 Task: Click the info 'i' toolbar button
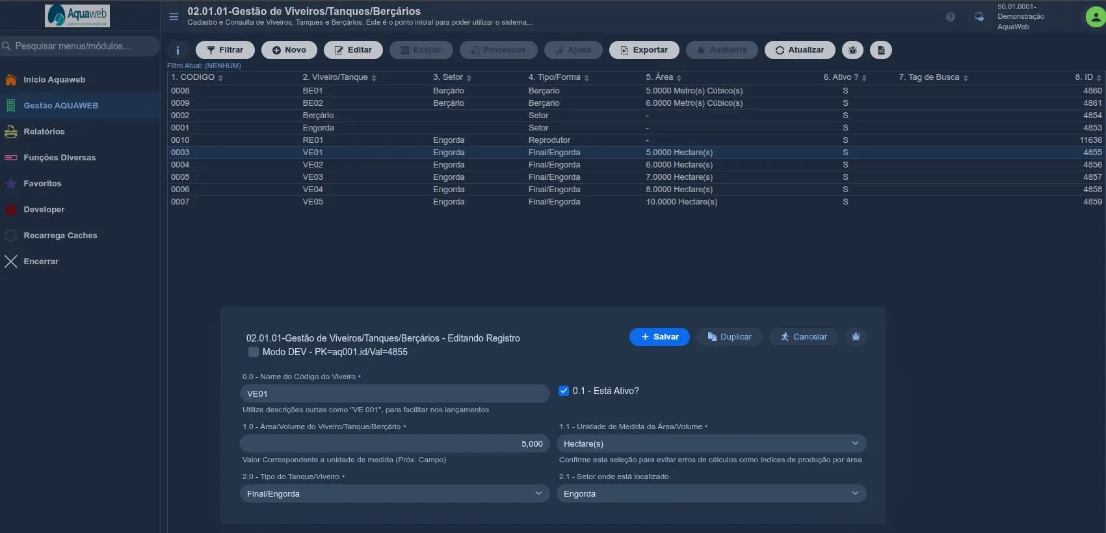178,50
